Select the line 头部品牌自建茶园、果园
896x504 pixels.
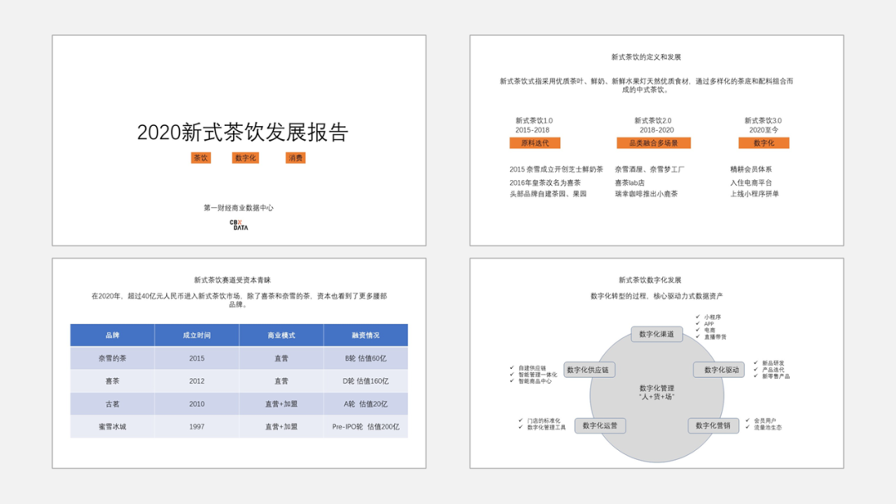coord(548,193)
